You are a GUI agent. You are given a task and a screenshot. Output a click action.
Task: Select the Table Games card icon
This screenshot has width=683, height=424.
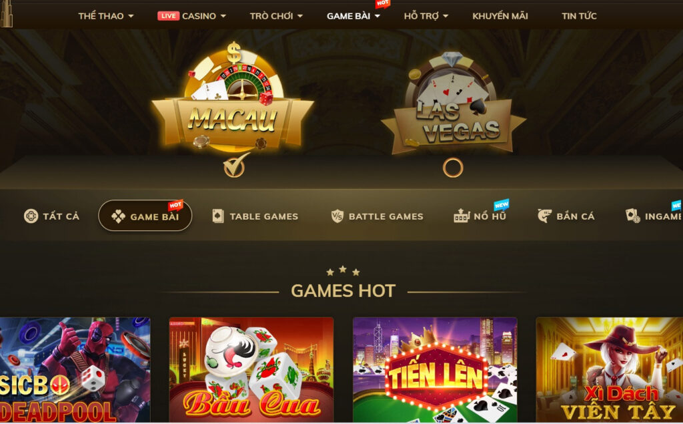(x=218, y=216)
